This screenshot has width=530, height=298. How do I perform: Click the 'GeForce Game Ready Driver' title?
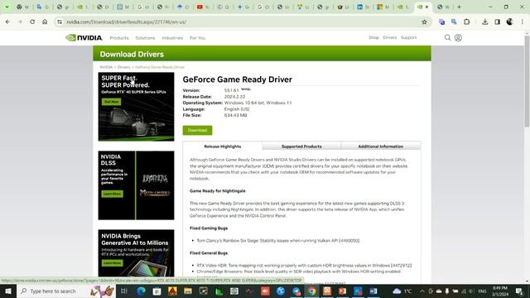[238, 79]
